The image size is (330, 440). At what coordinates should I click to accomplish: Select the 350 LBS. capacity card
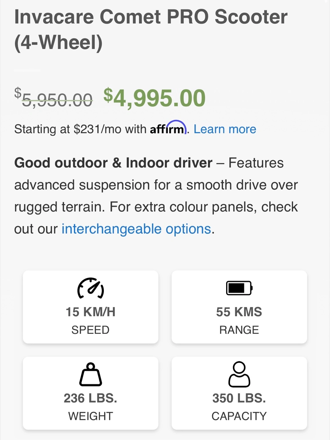click(239, 393)
